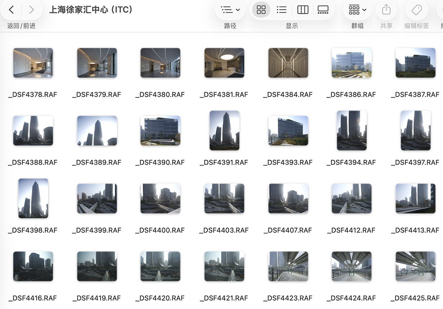Select thumbnail of _DSF4424.RAF
This screenshot has width=443, height=309.
(x=352, y=266)
